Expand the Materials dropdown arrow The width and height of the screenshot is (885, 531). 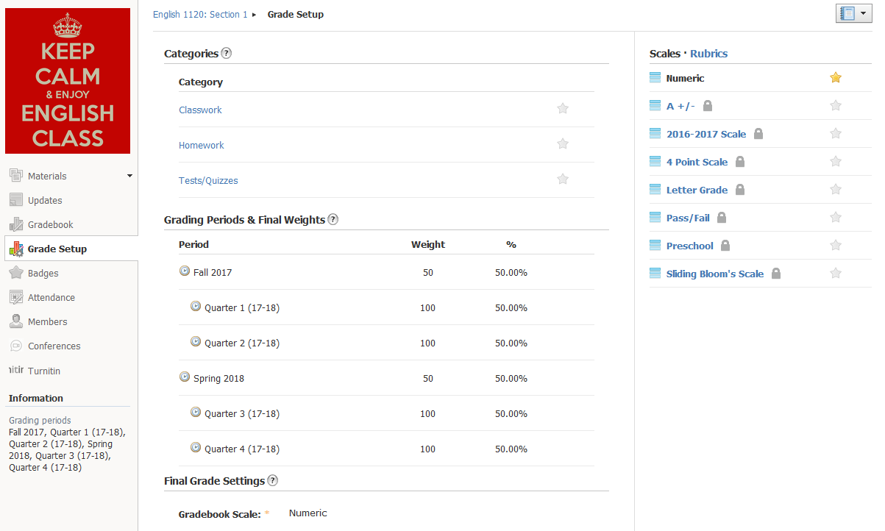point(129,176)
